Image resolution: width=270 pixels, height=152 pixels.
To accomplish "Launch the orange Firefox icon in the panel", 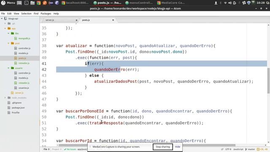I will click(x=45, y=3).
